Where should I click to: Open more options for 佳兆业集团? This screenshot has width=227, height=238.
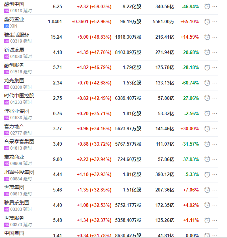215,113
